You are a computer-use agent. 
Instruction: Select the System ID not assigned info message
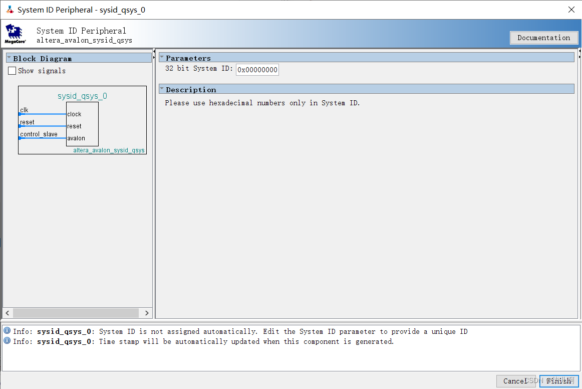(240, 331)
